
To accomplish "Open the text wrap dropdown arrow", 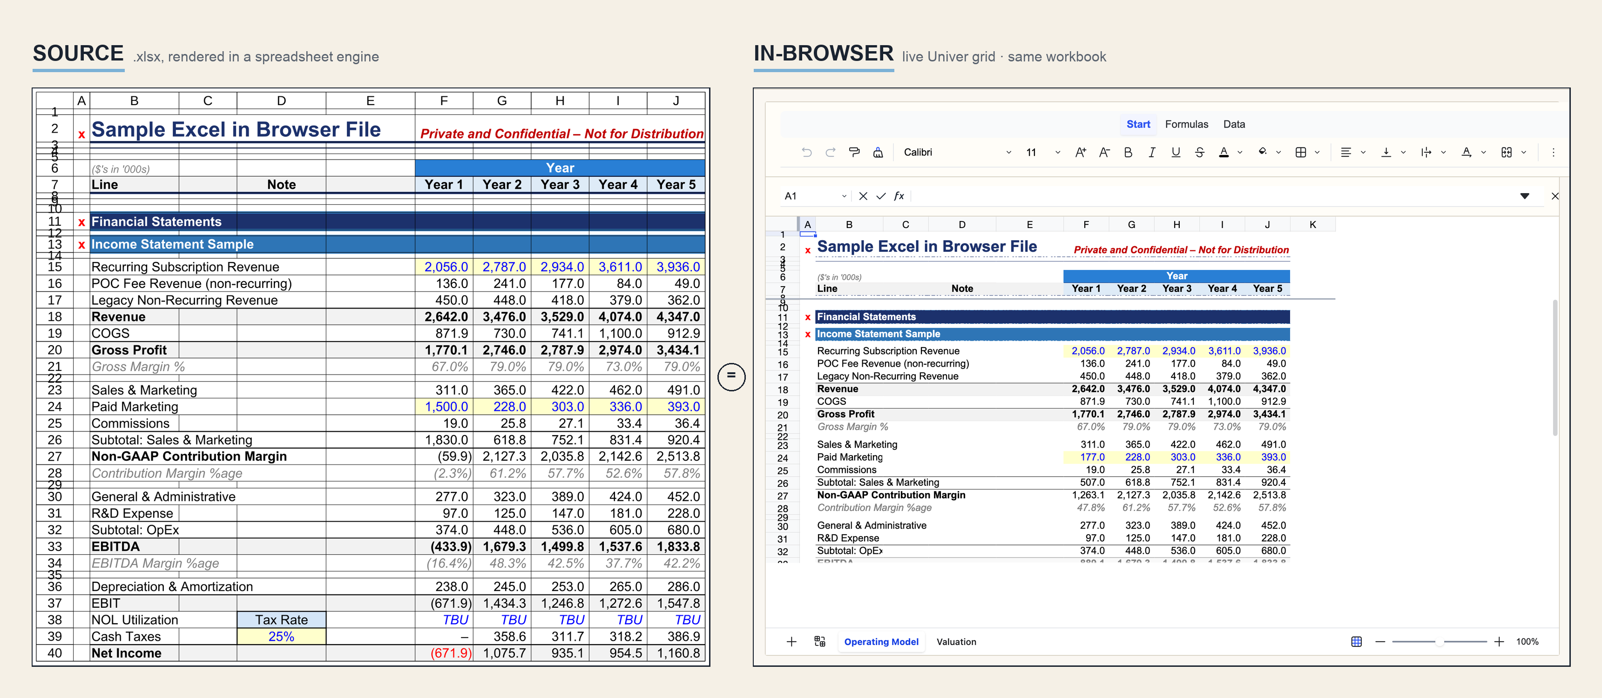I will click(x=1443, y=152).
